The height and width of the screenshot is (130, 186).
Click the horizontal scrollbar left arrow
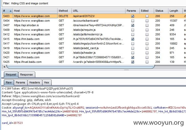click(4, 67)
